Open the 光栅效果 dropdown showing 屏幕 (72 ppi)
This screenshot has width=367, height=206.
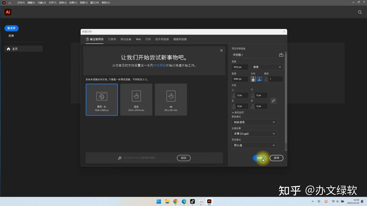(254, 134)
